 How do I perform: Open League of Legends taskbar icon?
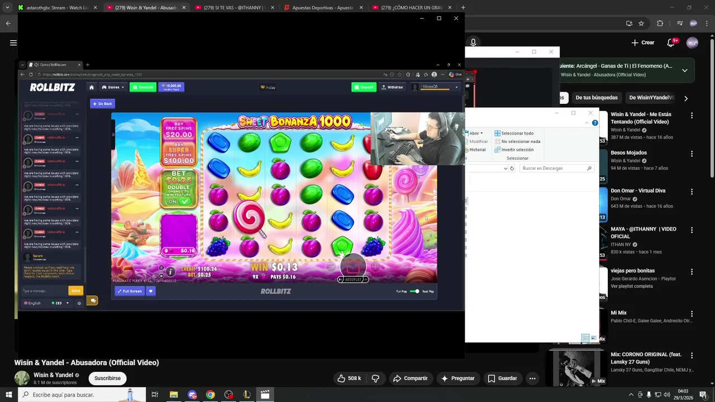[x=246, y=395]
